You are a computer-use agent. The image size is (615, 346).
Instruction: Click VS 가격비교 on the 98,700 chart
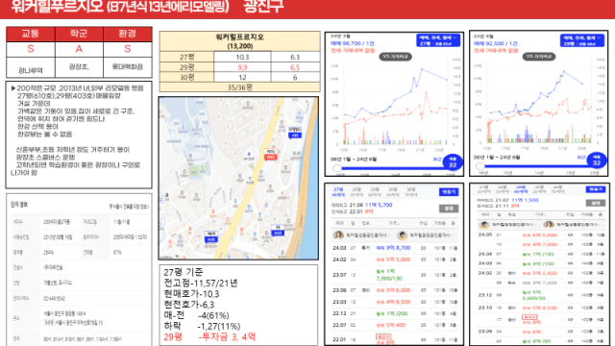[x=395, y=57]
